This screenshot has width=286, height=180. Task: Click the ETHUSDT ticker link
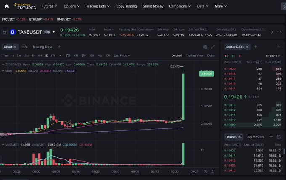(x=41, y=19)
